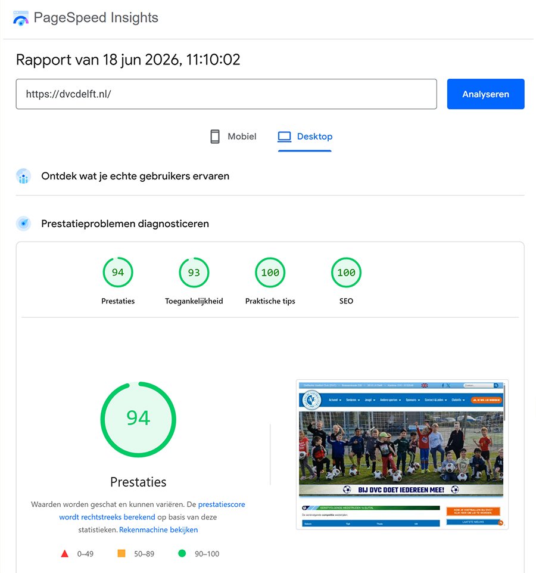Click the real-users section icon
The width and height of the screenshot is (536, 573).
point(23,176)
